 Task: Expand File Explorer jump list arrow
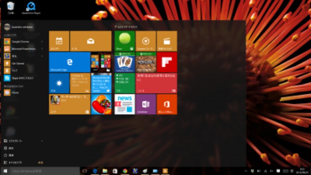42,141
